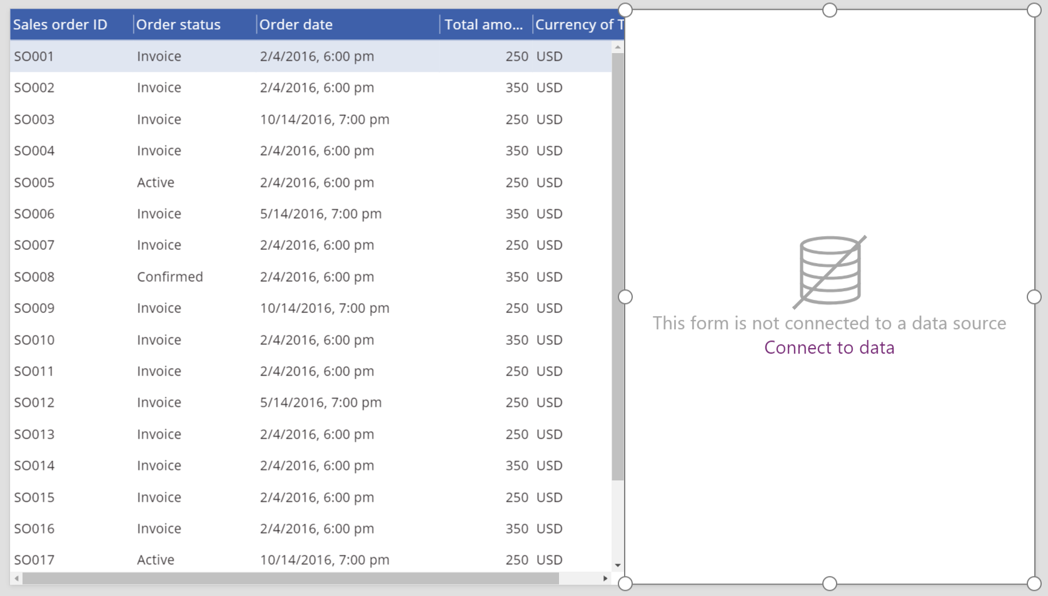Sort by the Order date column header
Viewport: 1048px width, 596px height.
(x=296, y=24)
